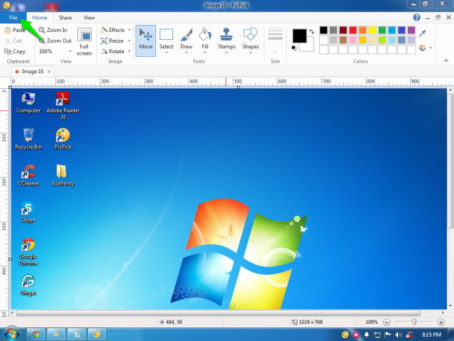Pick the orange palette swatch
Image resolution: width=454 pixels, height=341 pixels.
tap(362, 30)
